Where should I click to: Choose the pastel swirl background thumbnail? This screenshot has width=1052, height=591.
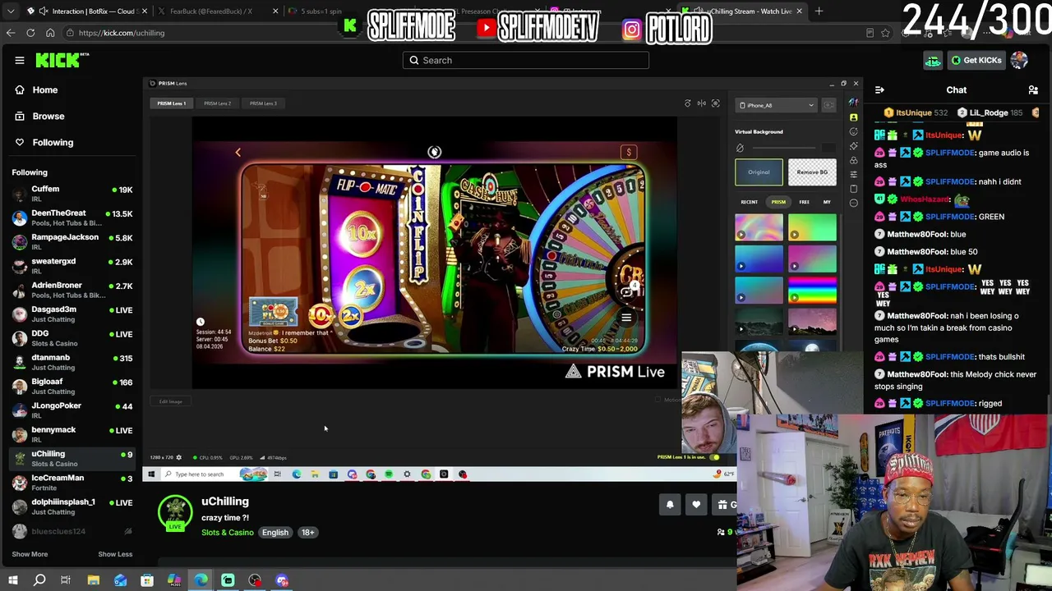pyautogui.click(x=759, y=227)
